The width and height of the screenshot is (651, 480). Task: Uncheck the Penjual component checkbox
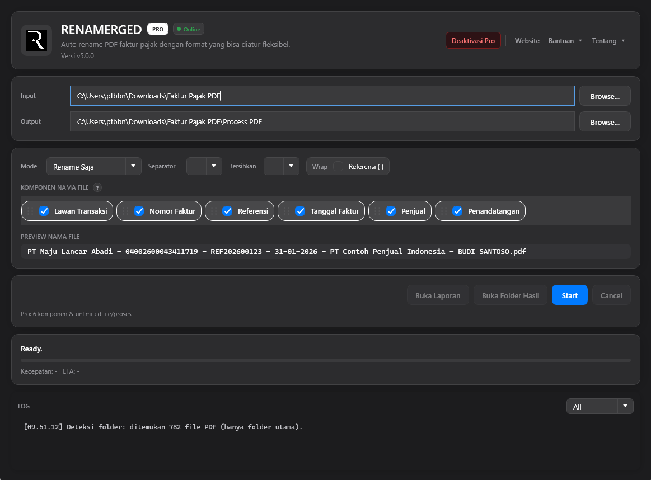(391, 211)
